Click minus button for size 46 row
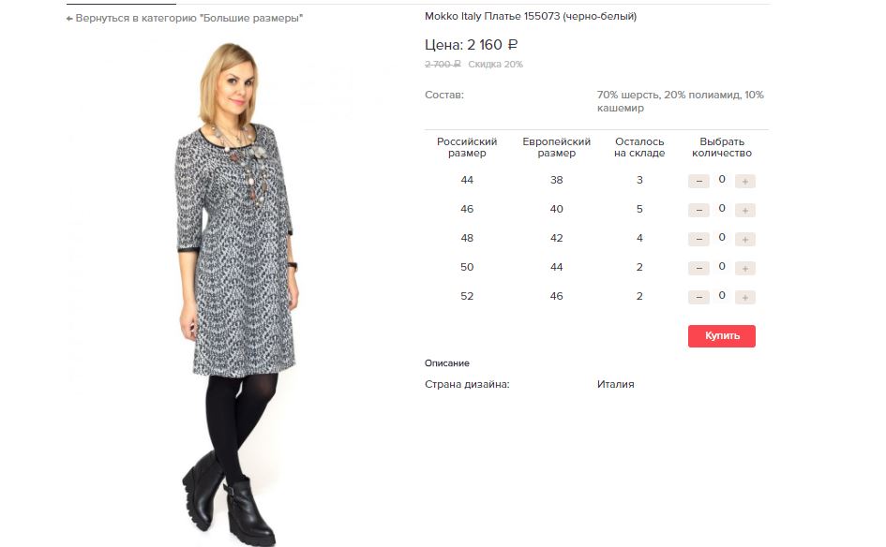886x547 pixels. point(698,211)
